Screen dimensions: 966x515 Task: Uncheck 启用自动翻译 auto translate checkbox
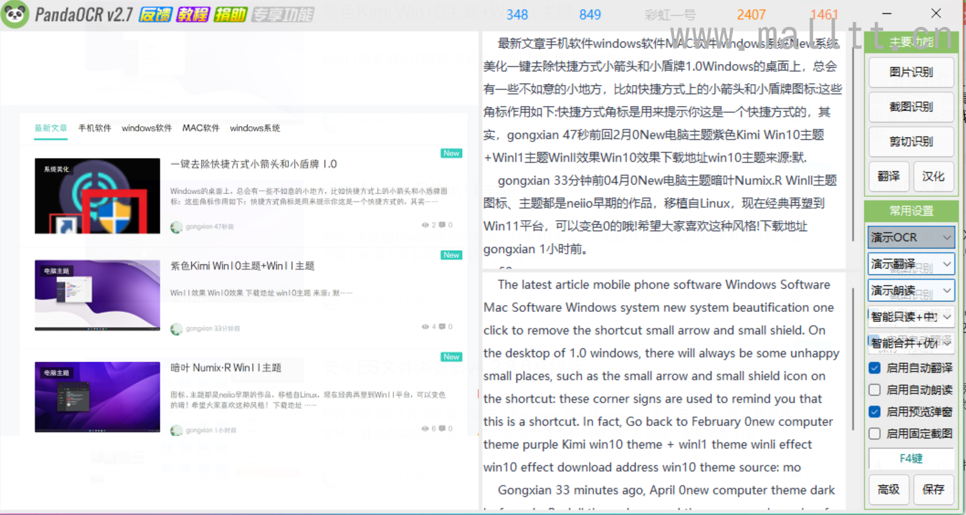(x=875, y=368)
